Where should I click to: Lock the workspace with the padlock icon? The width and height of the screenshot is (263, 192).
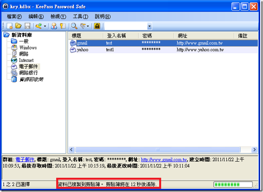tap(97, 26)
